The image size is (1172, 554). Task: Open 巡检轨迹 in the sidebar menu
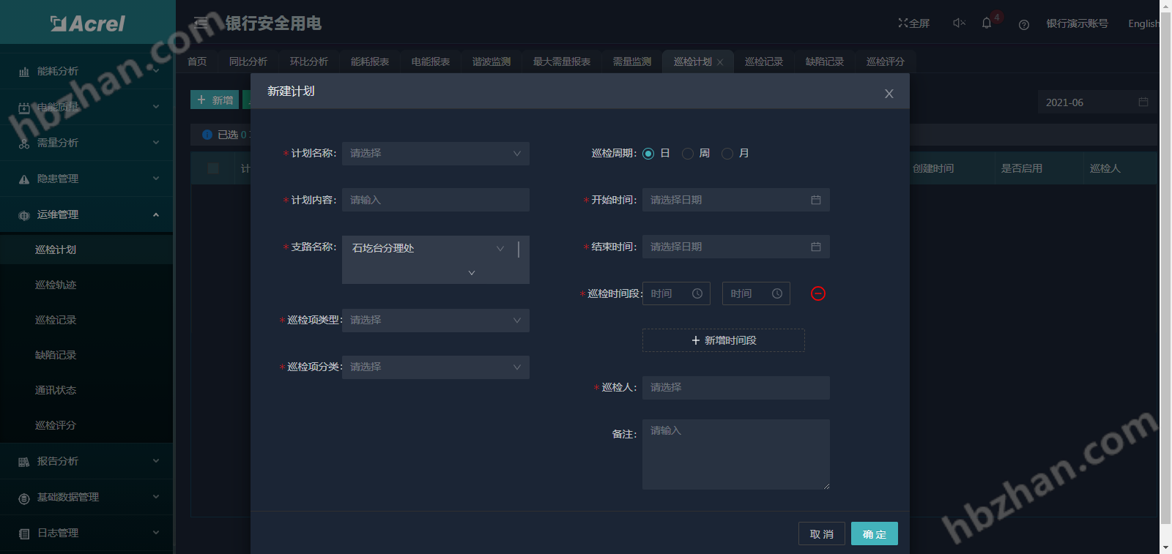[x=56, y=285]
